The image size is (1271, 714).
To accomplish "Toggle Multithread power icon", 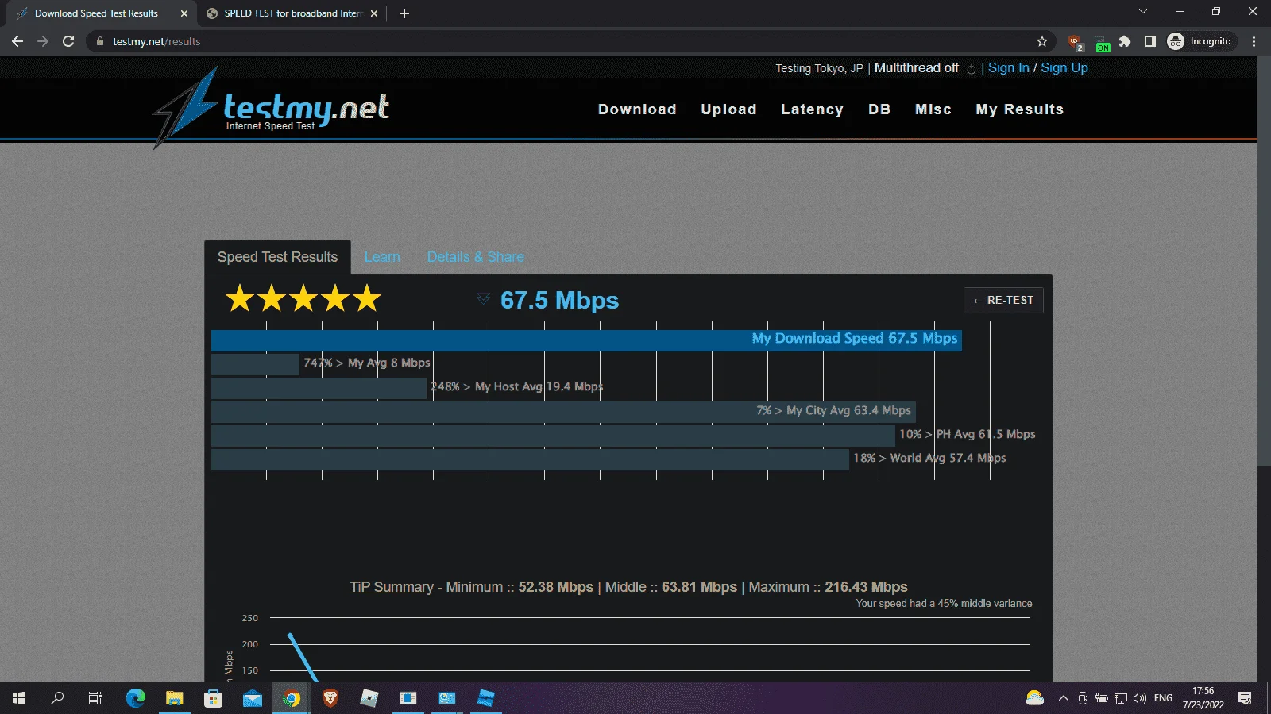I will (972, 69).
